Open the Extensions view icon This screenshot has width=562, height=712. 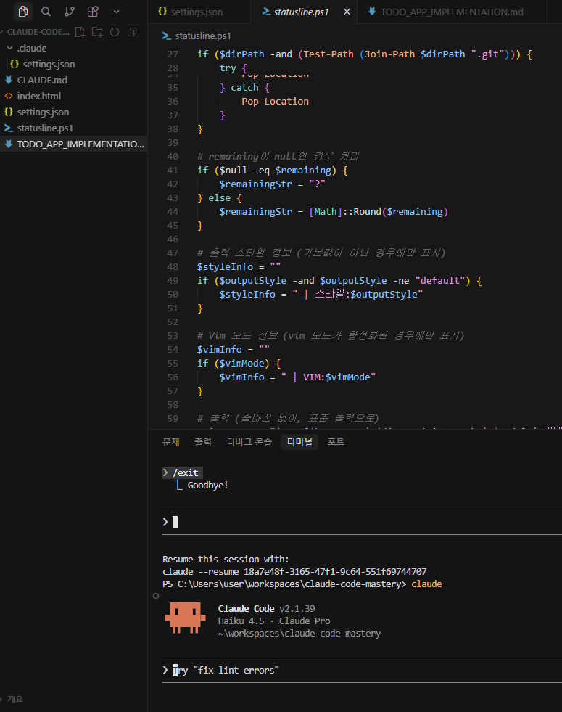tap(93, 12)
